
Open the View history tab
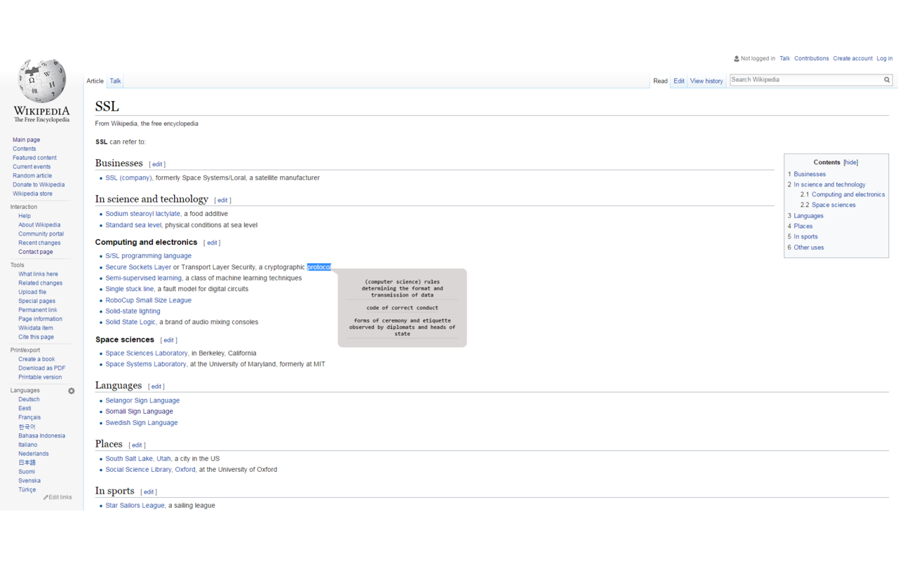point(706,81)
